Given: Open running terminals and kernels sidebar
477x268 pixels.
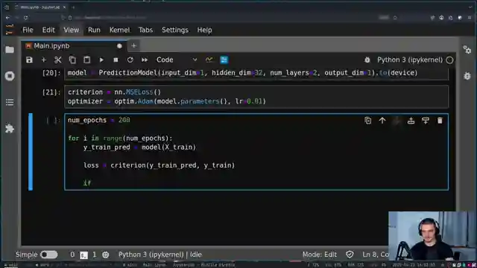Looking at the screenshot, I should 10,76.
